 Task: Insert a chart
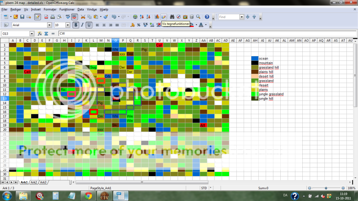(x=157, y=17)
